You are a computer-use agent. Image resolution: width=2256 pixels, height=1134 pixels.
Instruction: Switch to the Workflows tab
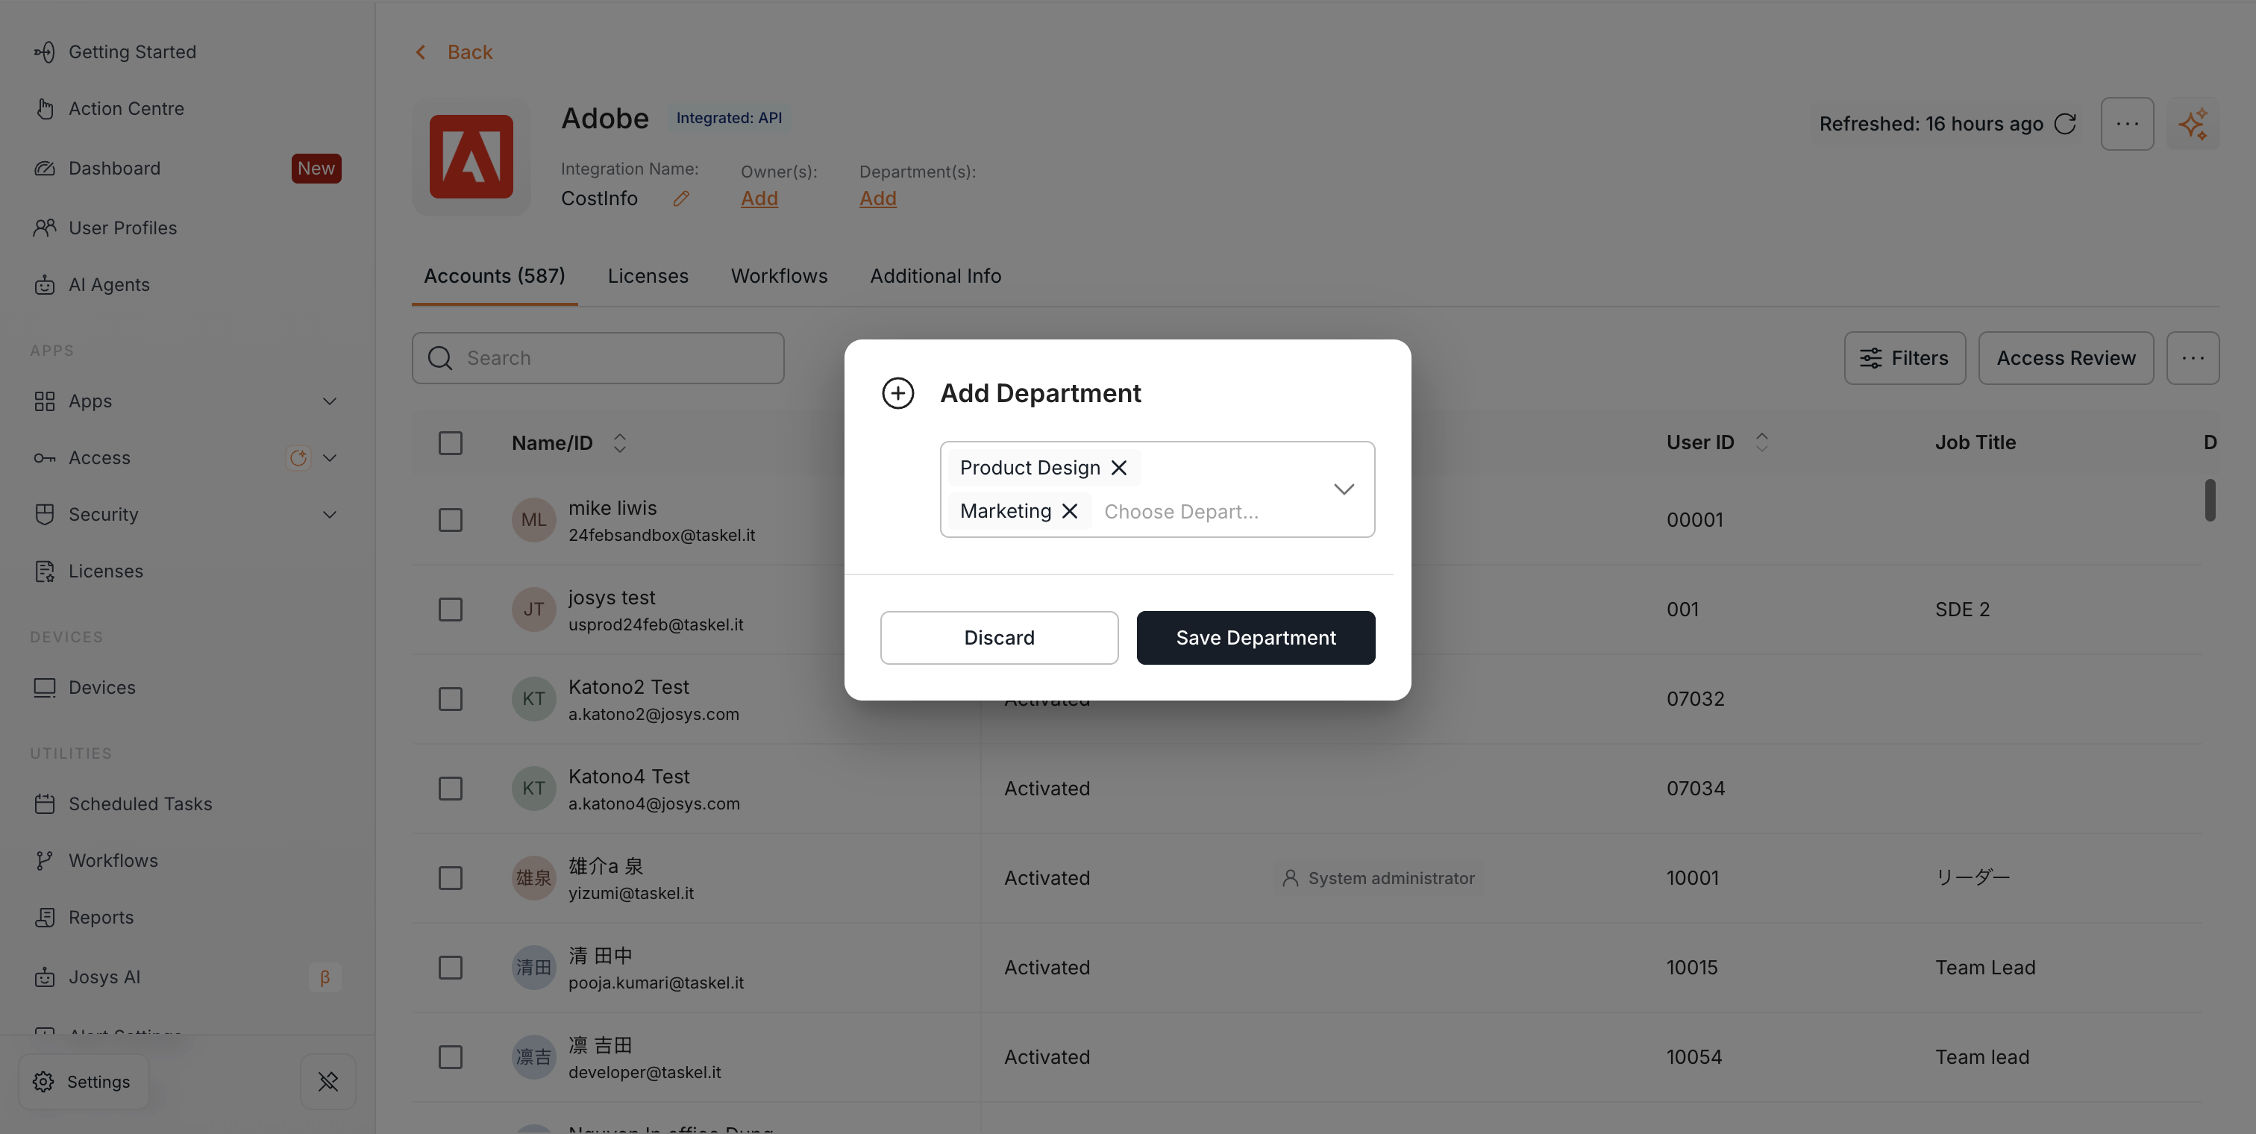point(780,276)
